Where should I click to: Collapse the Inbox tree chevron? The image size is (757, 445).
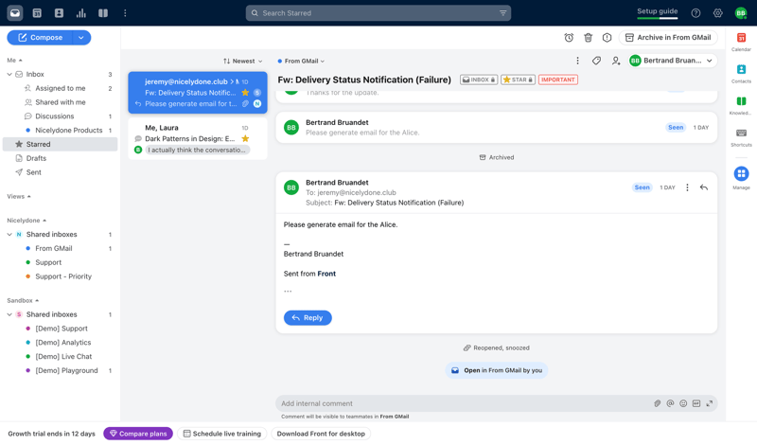coord(9,74)
